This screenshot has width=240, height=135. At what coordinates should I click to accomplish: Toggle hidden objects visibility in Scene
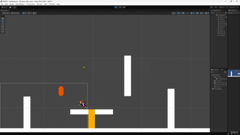197,13
